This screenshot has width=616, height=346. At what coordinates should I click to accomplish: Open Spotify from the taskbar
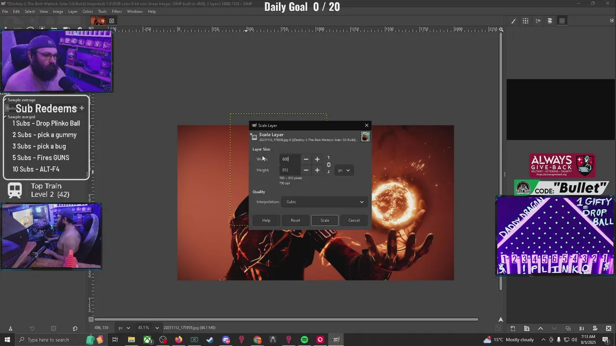point(305,340)
